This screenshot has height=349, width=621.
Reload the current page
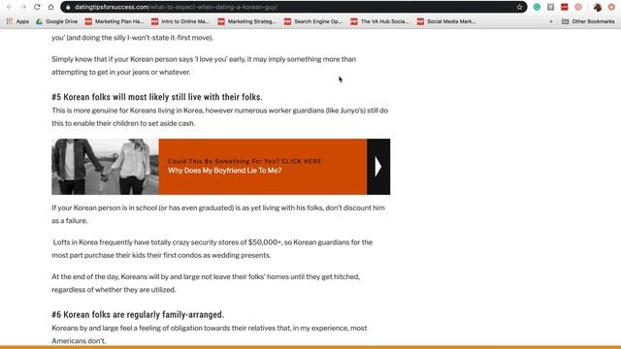point(37,7)
